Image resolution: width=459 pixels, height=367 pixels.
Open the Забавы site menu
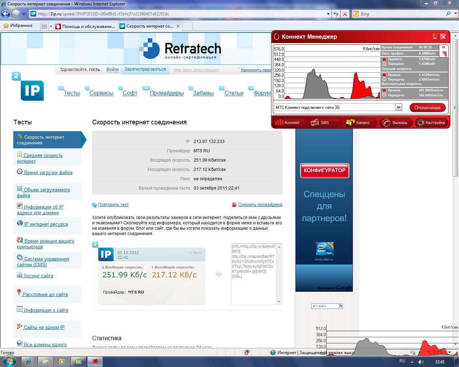pyautogui.click(x=203, y=93)
